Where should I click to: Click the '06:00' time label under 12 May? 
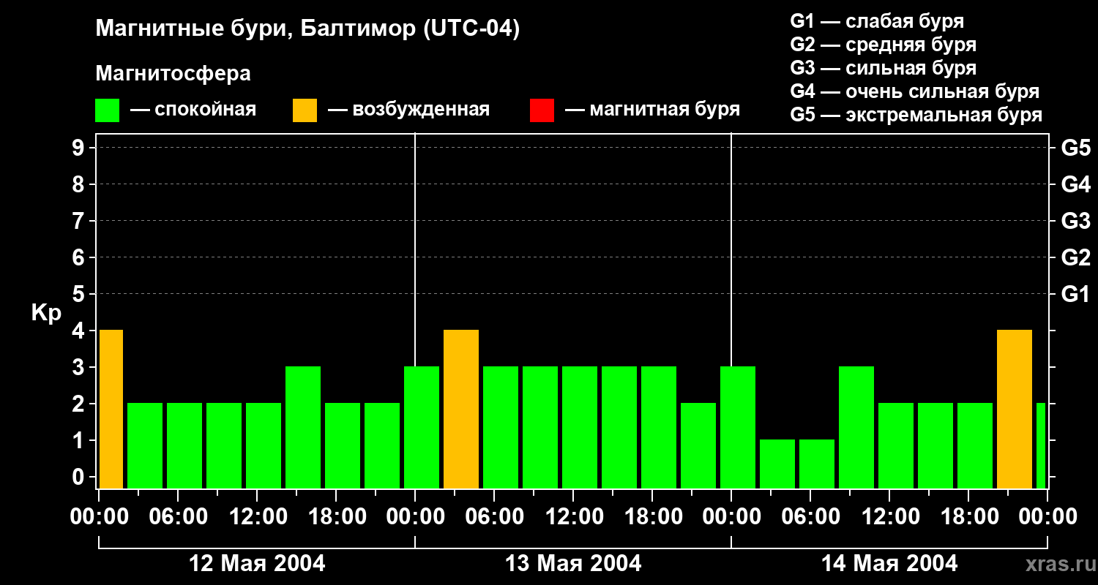178,517
